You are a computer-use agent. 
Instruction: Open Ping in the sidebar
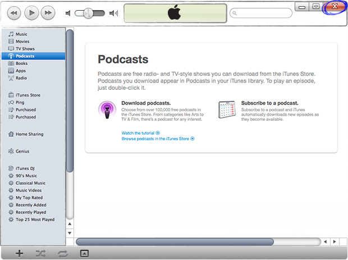tap(33, 102)
